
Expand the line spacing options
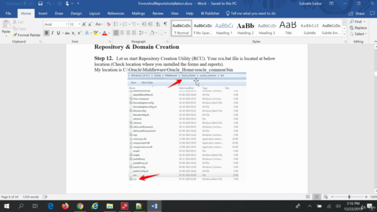click(142, 33)
